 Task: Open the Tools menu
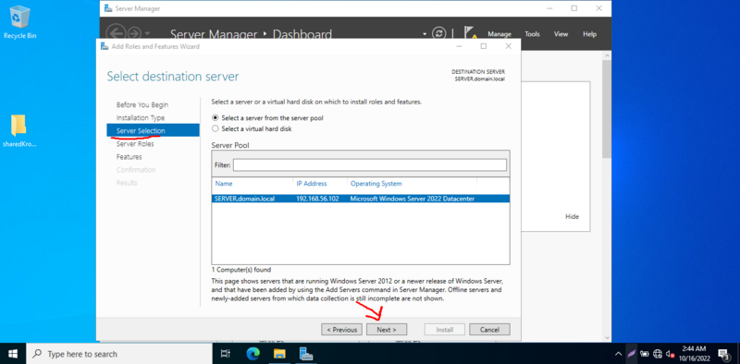coord(533,34)
